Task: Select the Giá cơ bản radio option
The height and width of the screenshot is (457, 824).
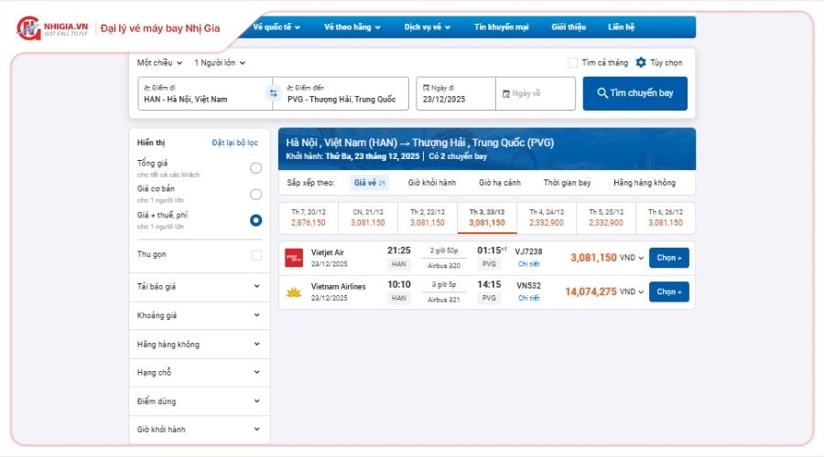Action: [256, 194]
